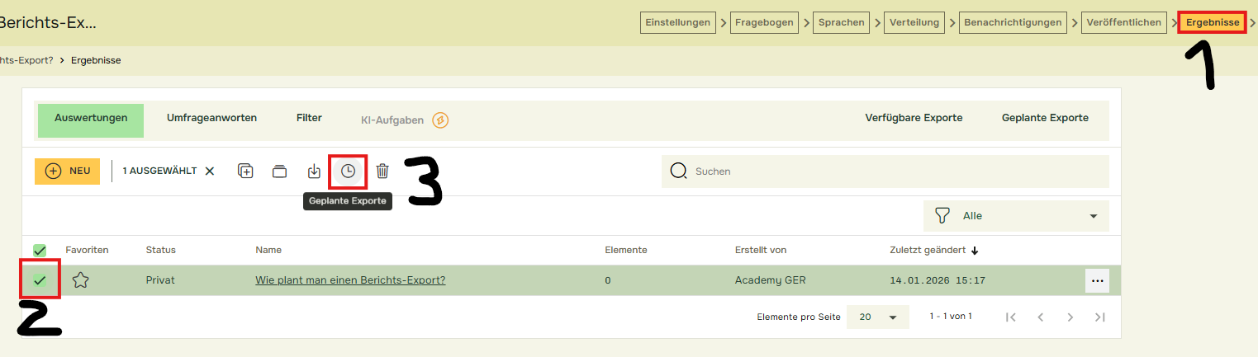Mark report as favorite with star
This screenshot has height=357, width=1258.
[x=80, y=280]
